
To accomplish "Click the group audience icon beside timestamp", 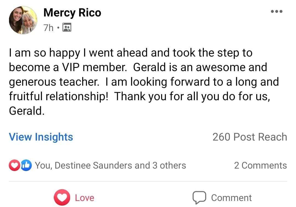I will click(67, 27).
